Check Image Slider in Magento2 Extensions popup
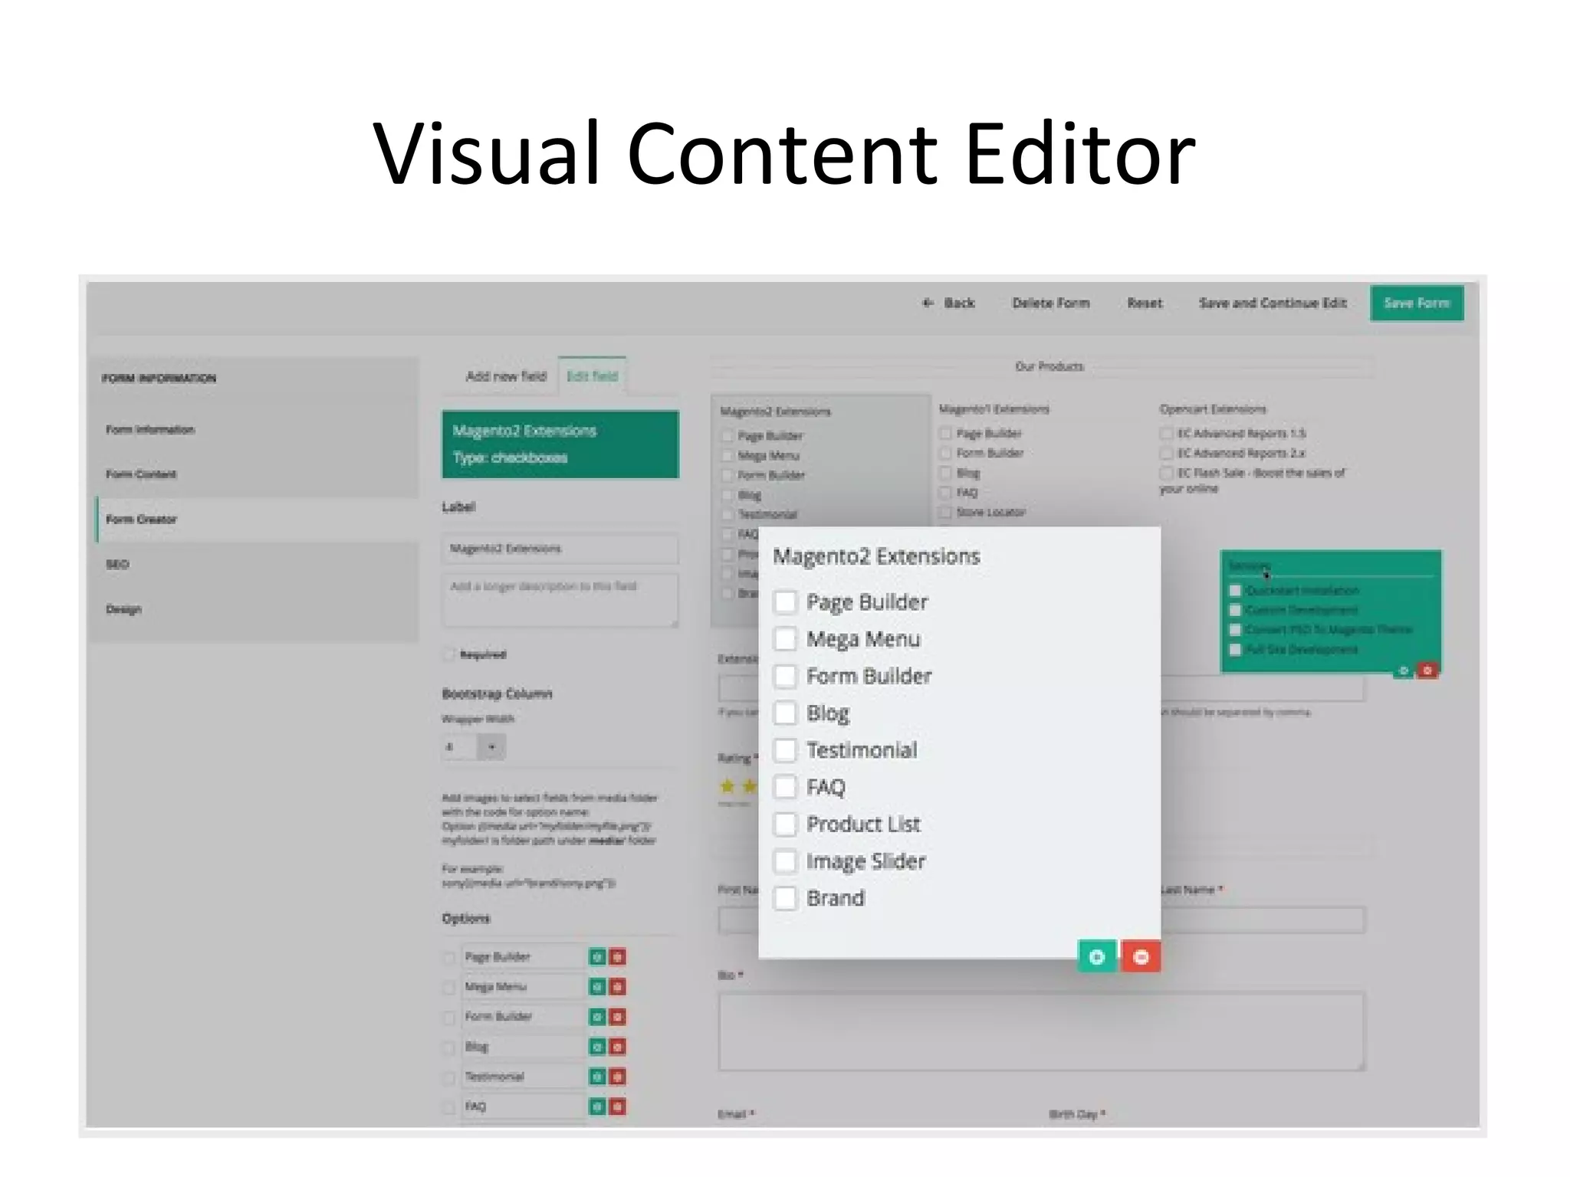This screenshot has width=1570, height=1177. (785, 861)
